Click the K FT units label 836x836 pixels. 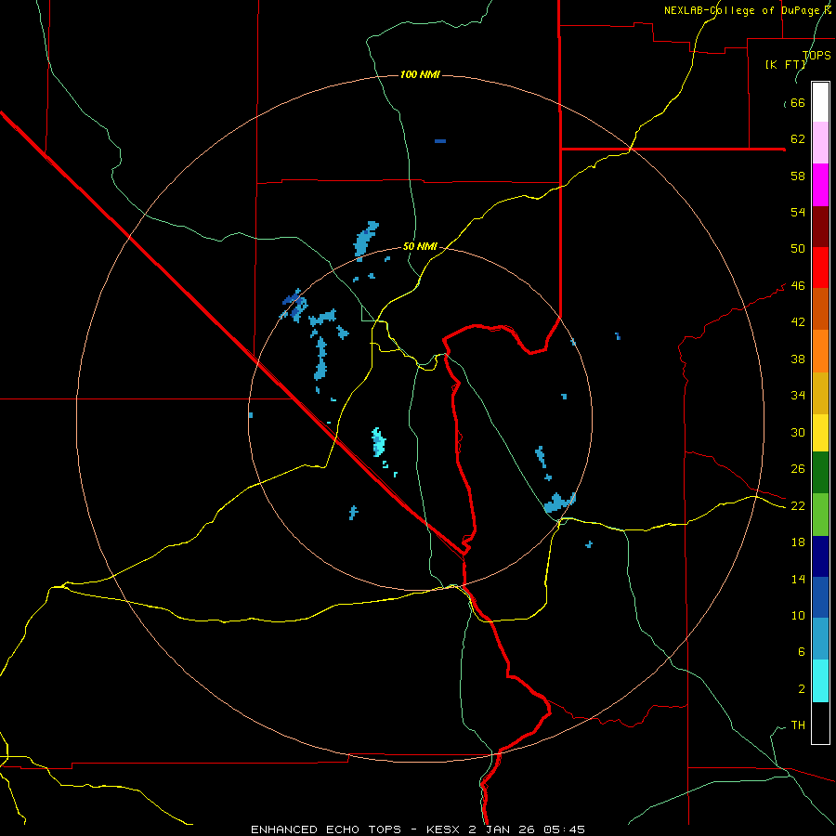click(x=785, y=64)
